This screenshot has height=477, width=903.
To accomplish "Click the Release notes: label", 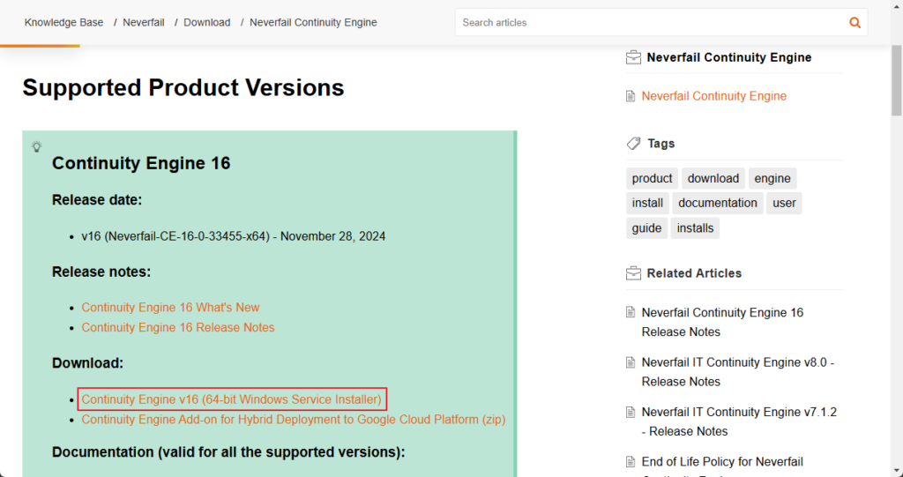I will 101,272.
